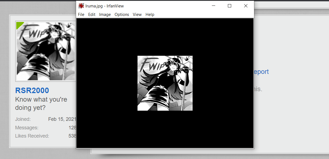Open the Options menu in IrfanView

tap(122, 15)
